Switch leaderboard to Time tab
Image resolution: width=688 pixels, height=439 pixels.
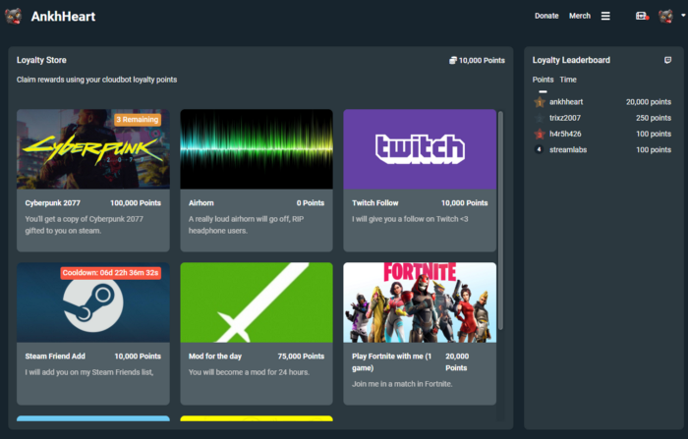coord(568,80)
